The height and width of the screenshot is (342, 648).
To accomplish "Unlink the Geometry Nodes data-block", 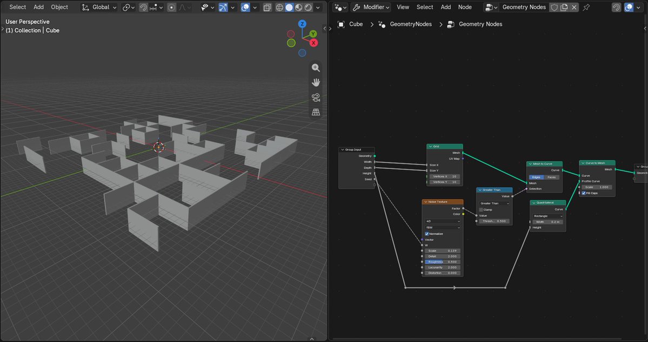I will click(x=574, y=8).
